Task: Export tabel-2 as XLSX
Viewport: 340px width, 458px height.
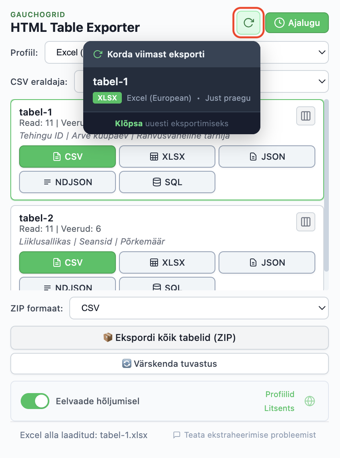Action: coord(167,262)
